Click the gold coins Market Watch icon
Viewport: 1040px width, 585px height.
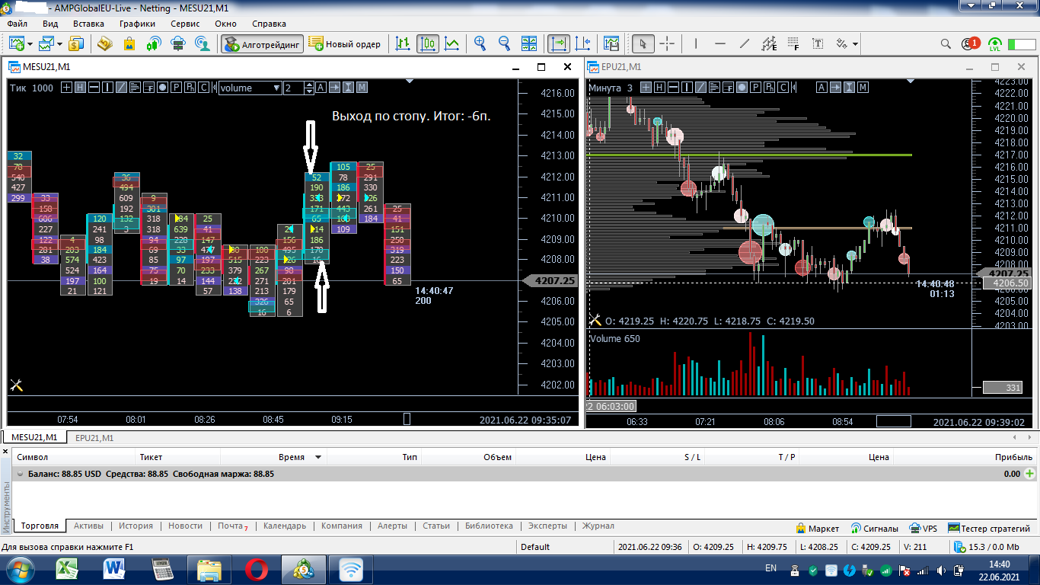coord(105,43)
